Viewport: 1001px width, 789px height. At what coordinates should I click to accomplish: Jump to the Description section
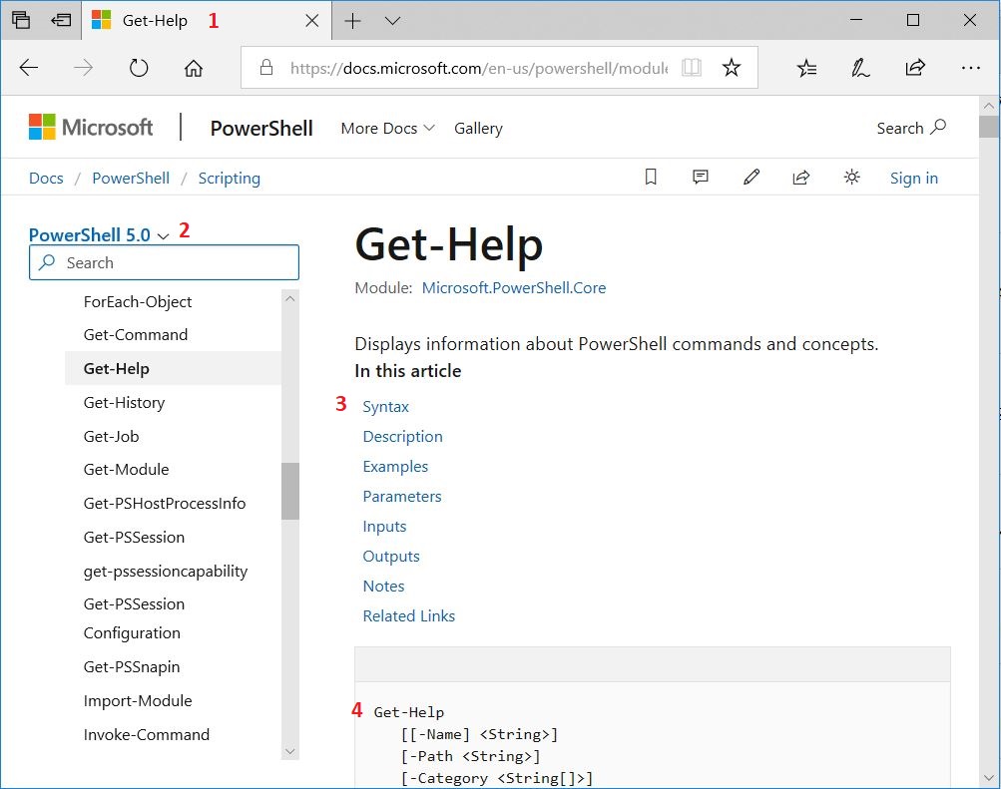coord(402,436)
